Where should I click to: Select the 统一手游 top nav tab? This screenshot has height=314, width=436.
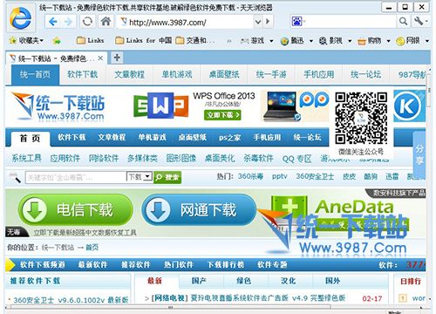(271, 75)
